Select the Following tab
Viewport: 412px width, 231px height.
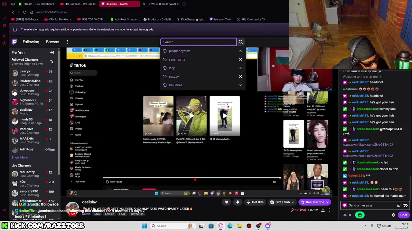(x=31, y=42)
